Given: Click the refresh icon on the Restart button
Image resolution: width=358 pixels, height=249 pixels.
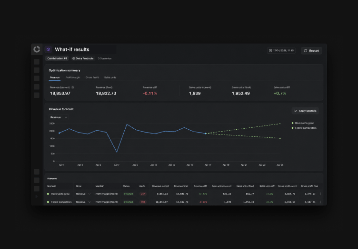Looking at the screenshot, I should (306, 50).
